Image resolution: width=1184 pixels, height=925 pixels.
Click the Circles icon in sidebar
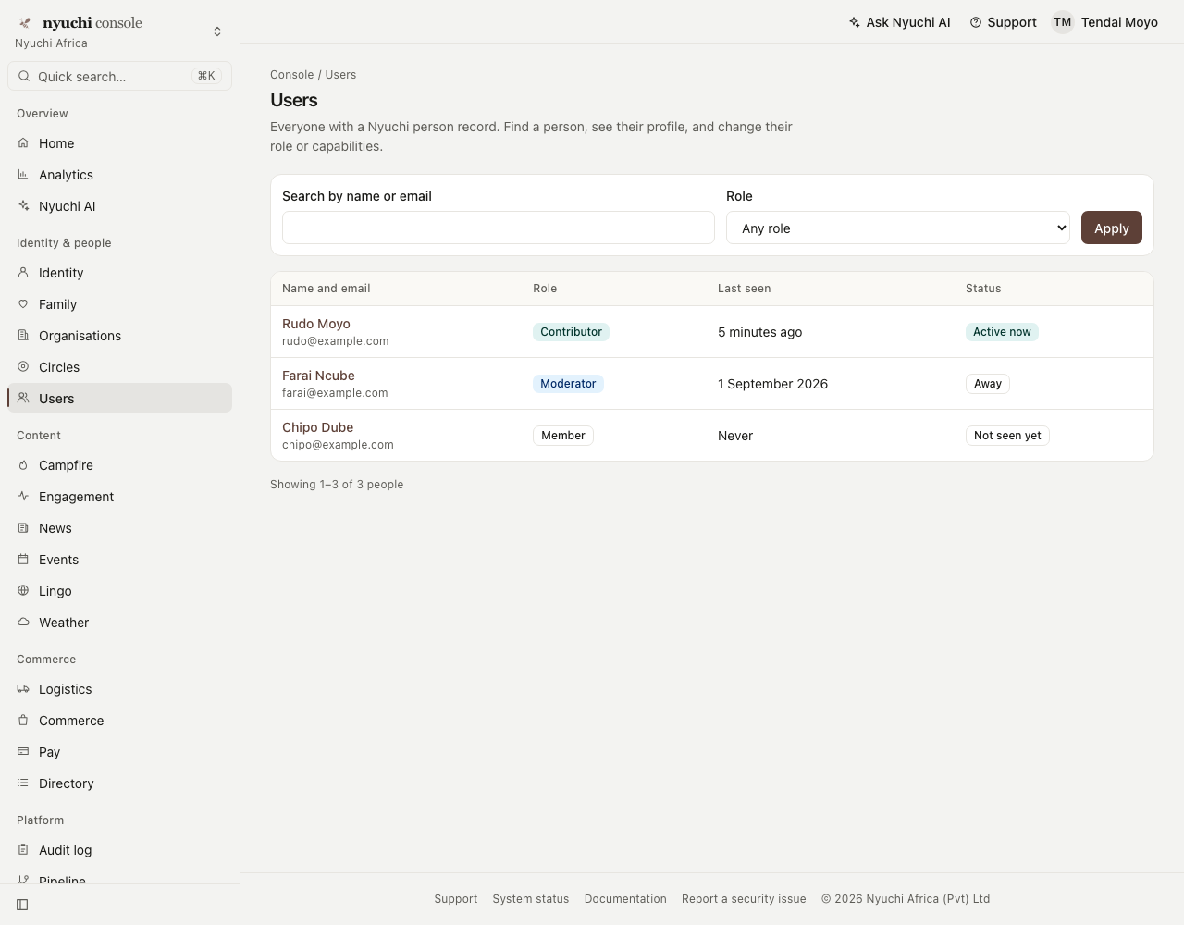pyautogui.click(x=23, y=367)
